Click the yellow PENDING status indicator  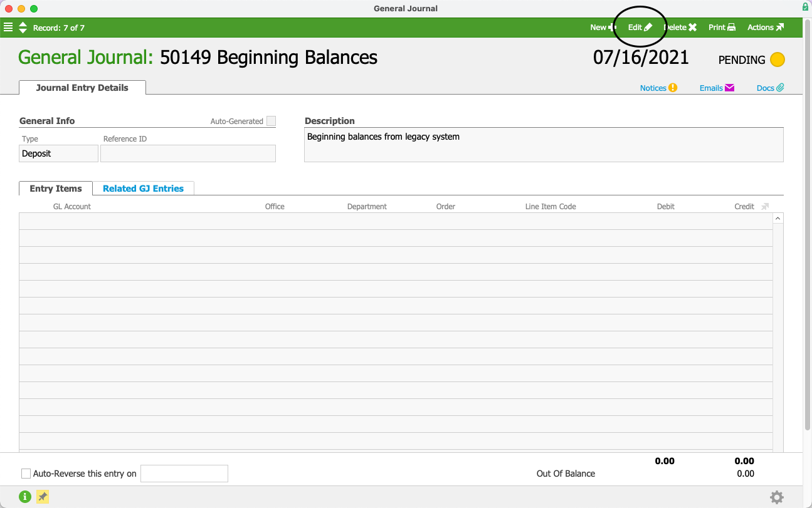[x=778, y=60]
